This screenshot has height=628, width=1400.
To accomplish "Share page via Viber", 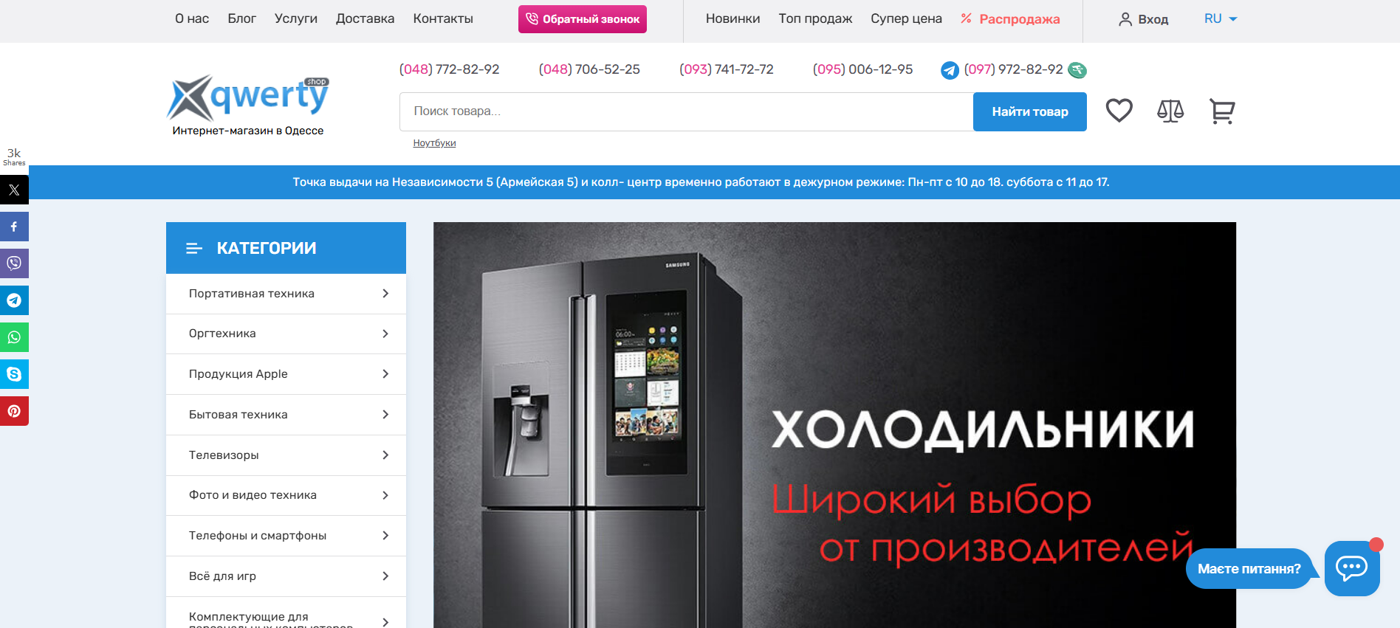I will click(x=14, y=263).
